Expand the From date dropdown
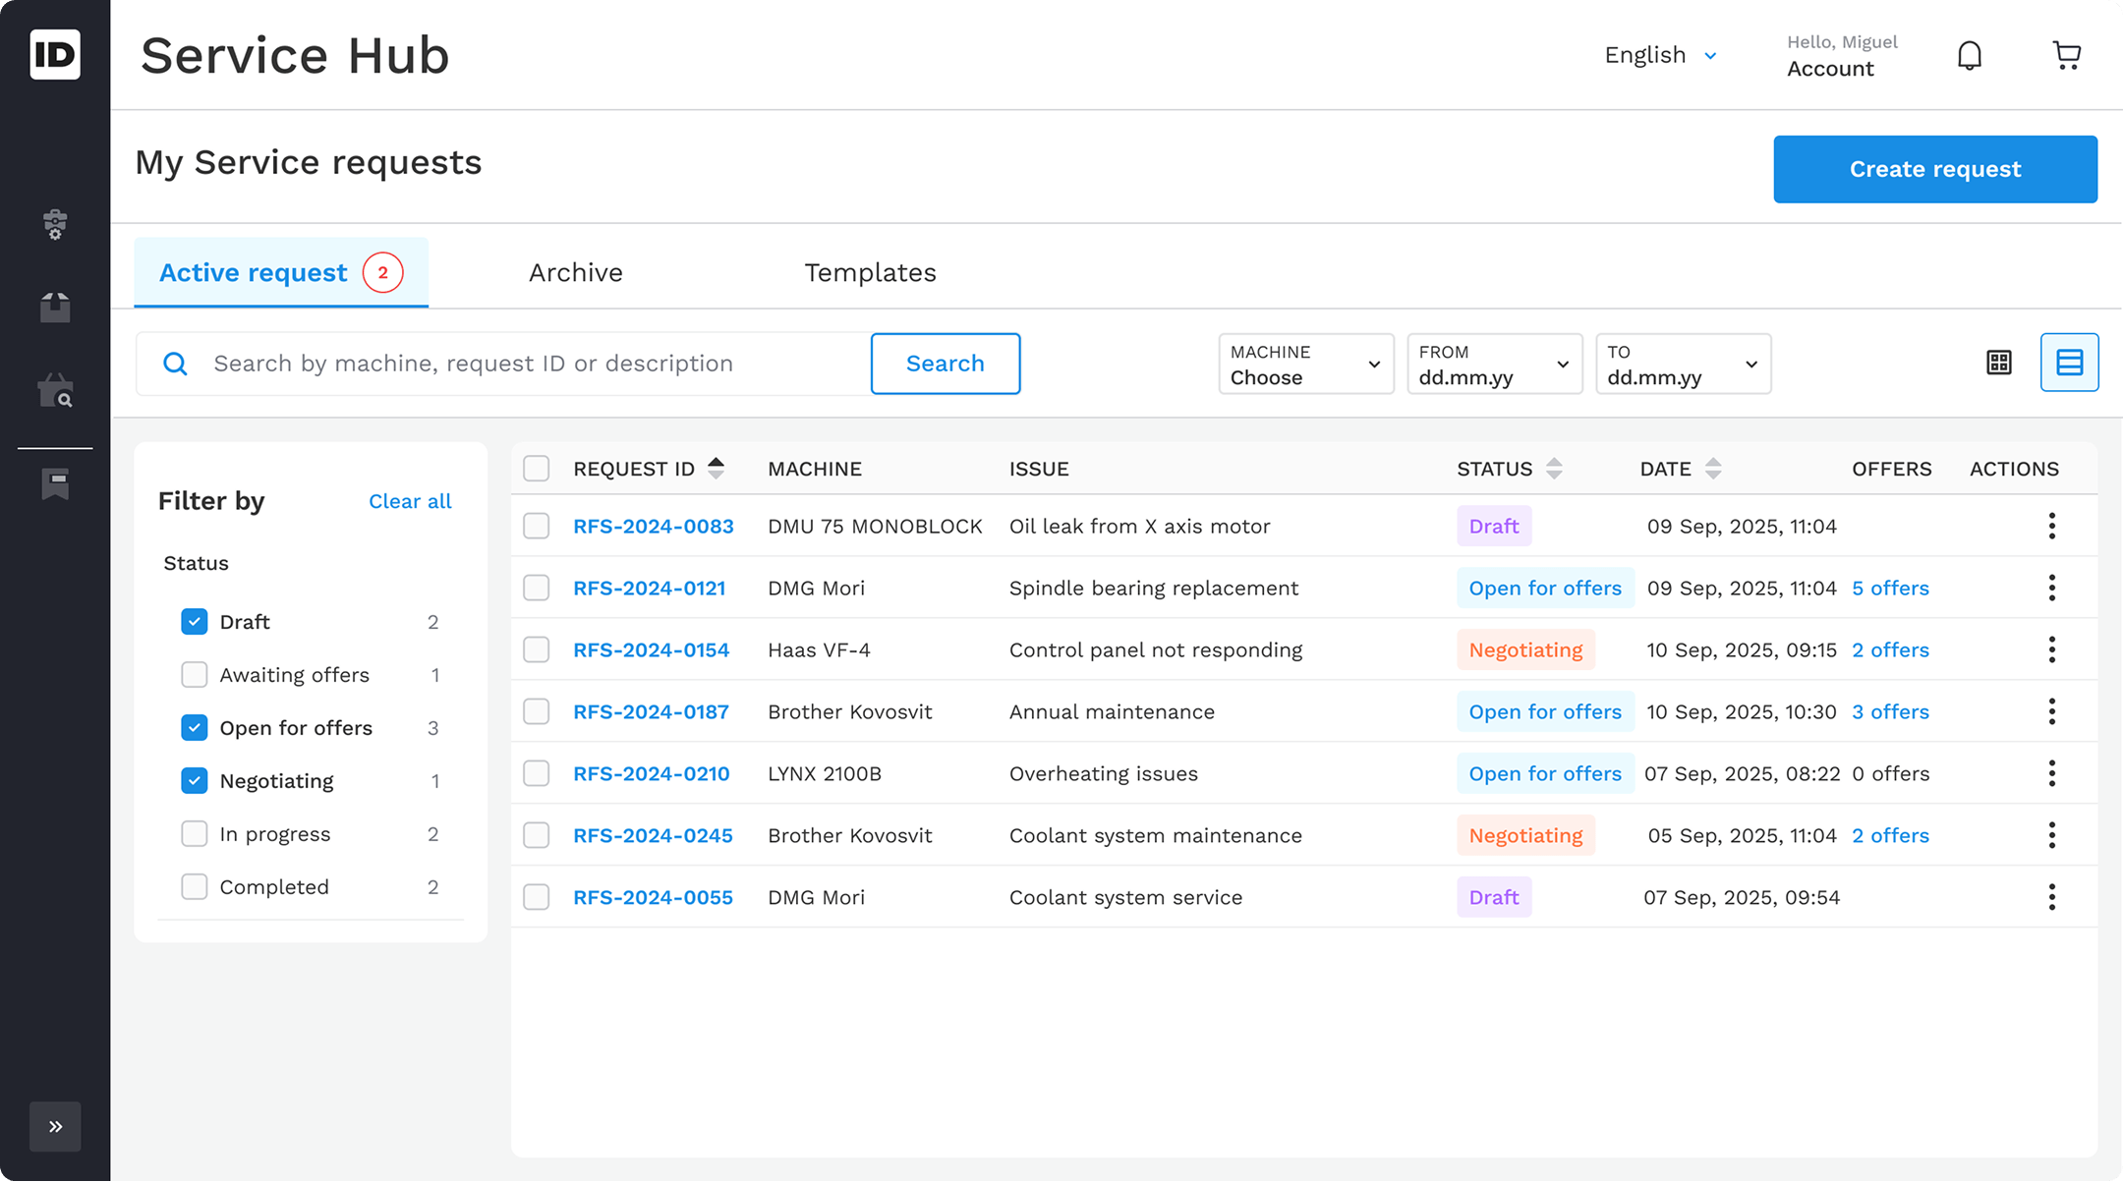Viewport: 2123px width, 1182px height. (x=1494, y=365)
